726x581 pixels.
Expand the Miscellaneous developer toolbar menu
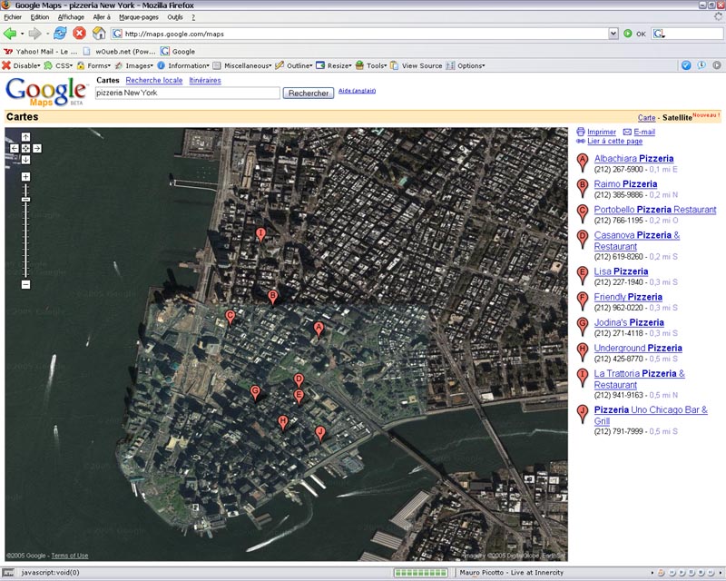pyautogui.click(x=246, y=65)
